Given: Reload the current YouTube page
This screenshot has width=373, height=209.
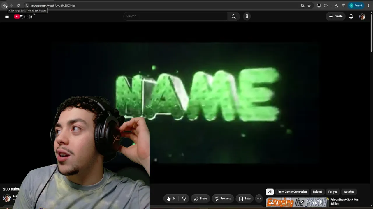Looking at the screenshot, I should click(18, 6).
